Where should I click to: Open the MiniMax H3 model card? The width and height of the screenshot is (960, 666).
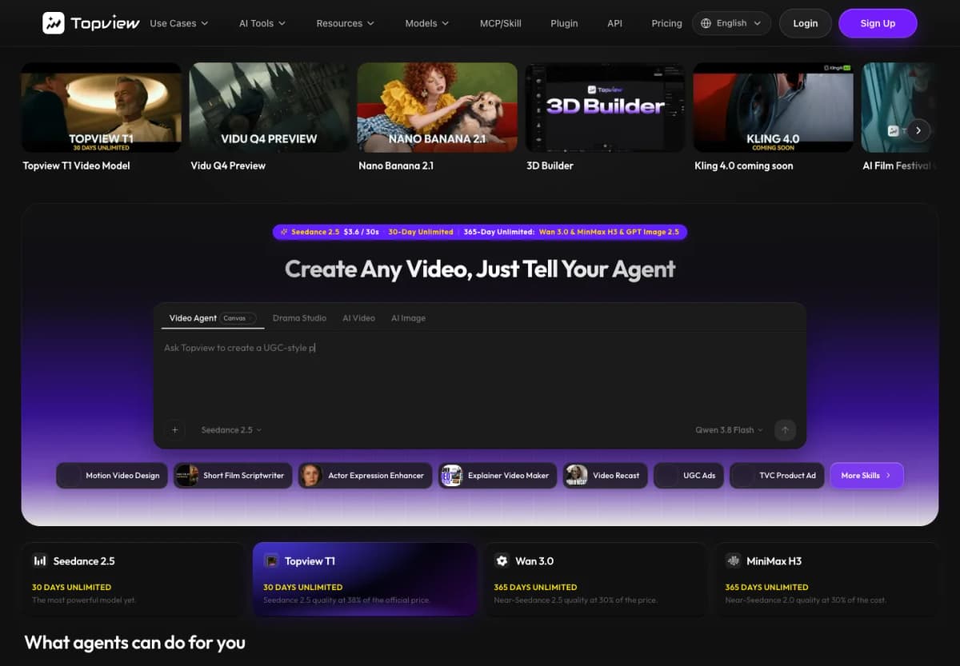coord(826,580)
